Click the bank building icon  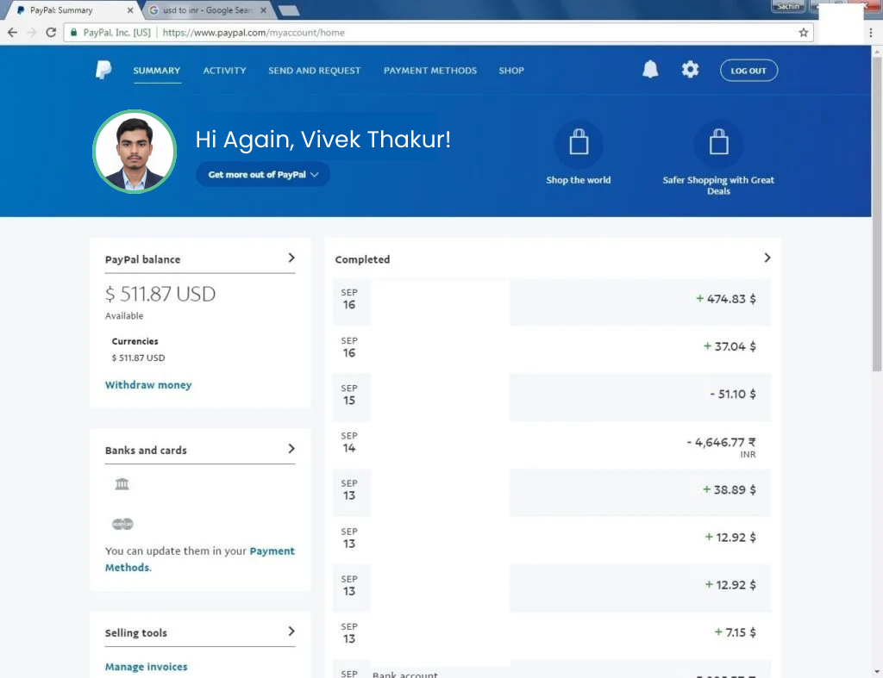click(122, 484)
